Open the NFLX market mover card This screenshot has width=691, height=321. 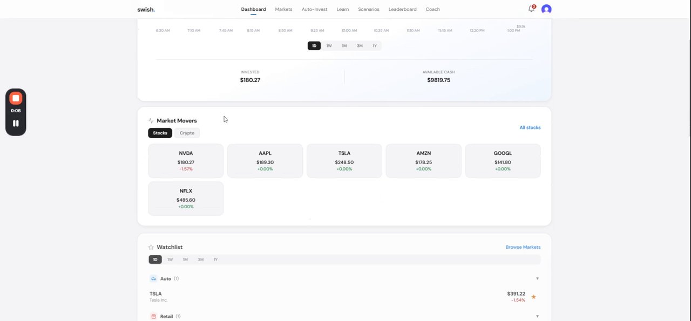(x=186, y=199)
